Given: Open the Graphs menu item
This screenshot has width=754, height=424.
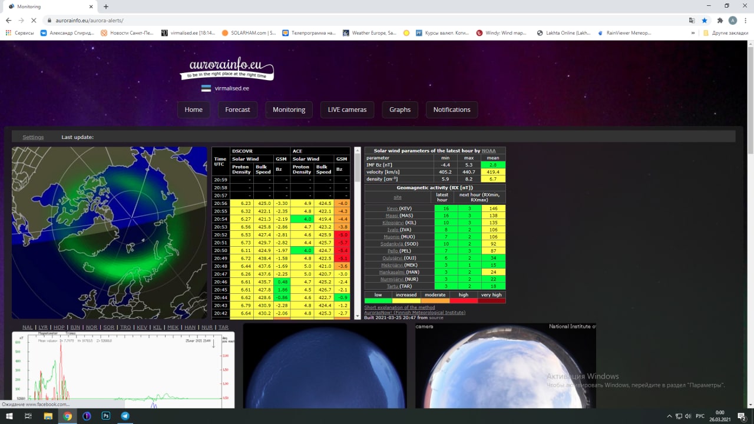Looking at the screenshot, I should 400,110.
